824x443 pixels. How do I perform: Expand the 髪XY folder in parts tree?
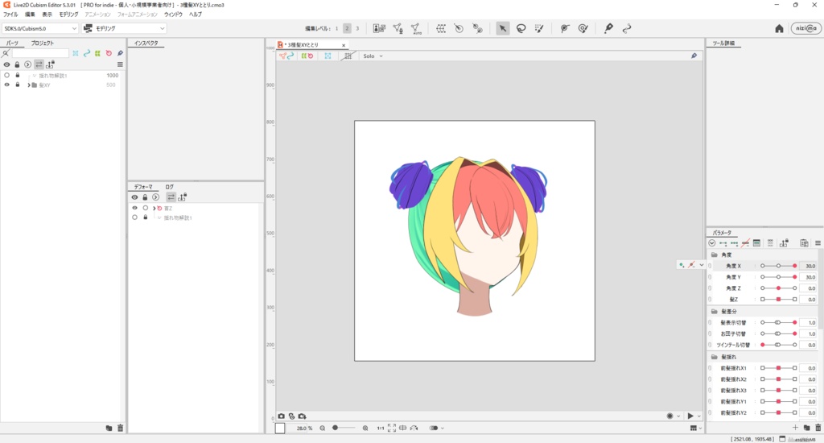point(29,85)
